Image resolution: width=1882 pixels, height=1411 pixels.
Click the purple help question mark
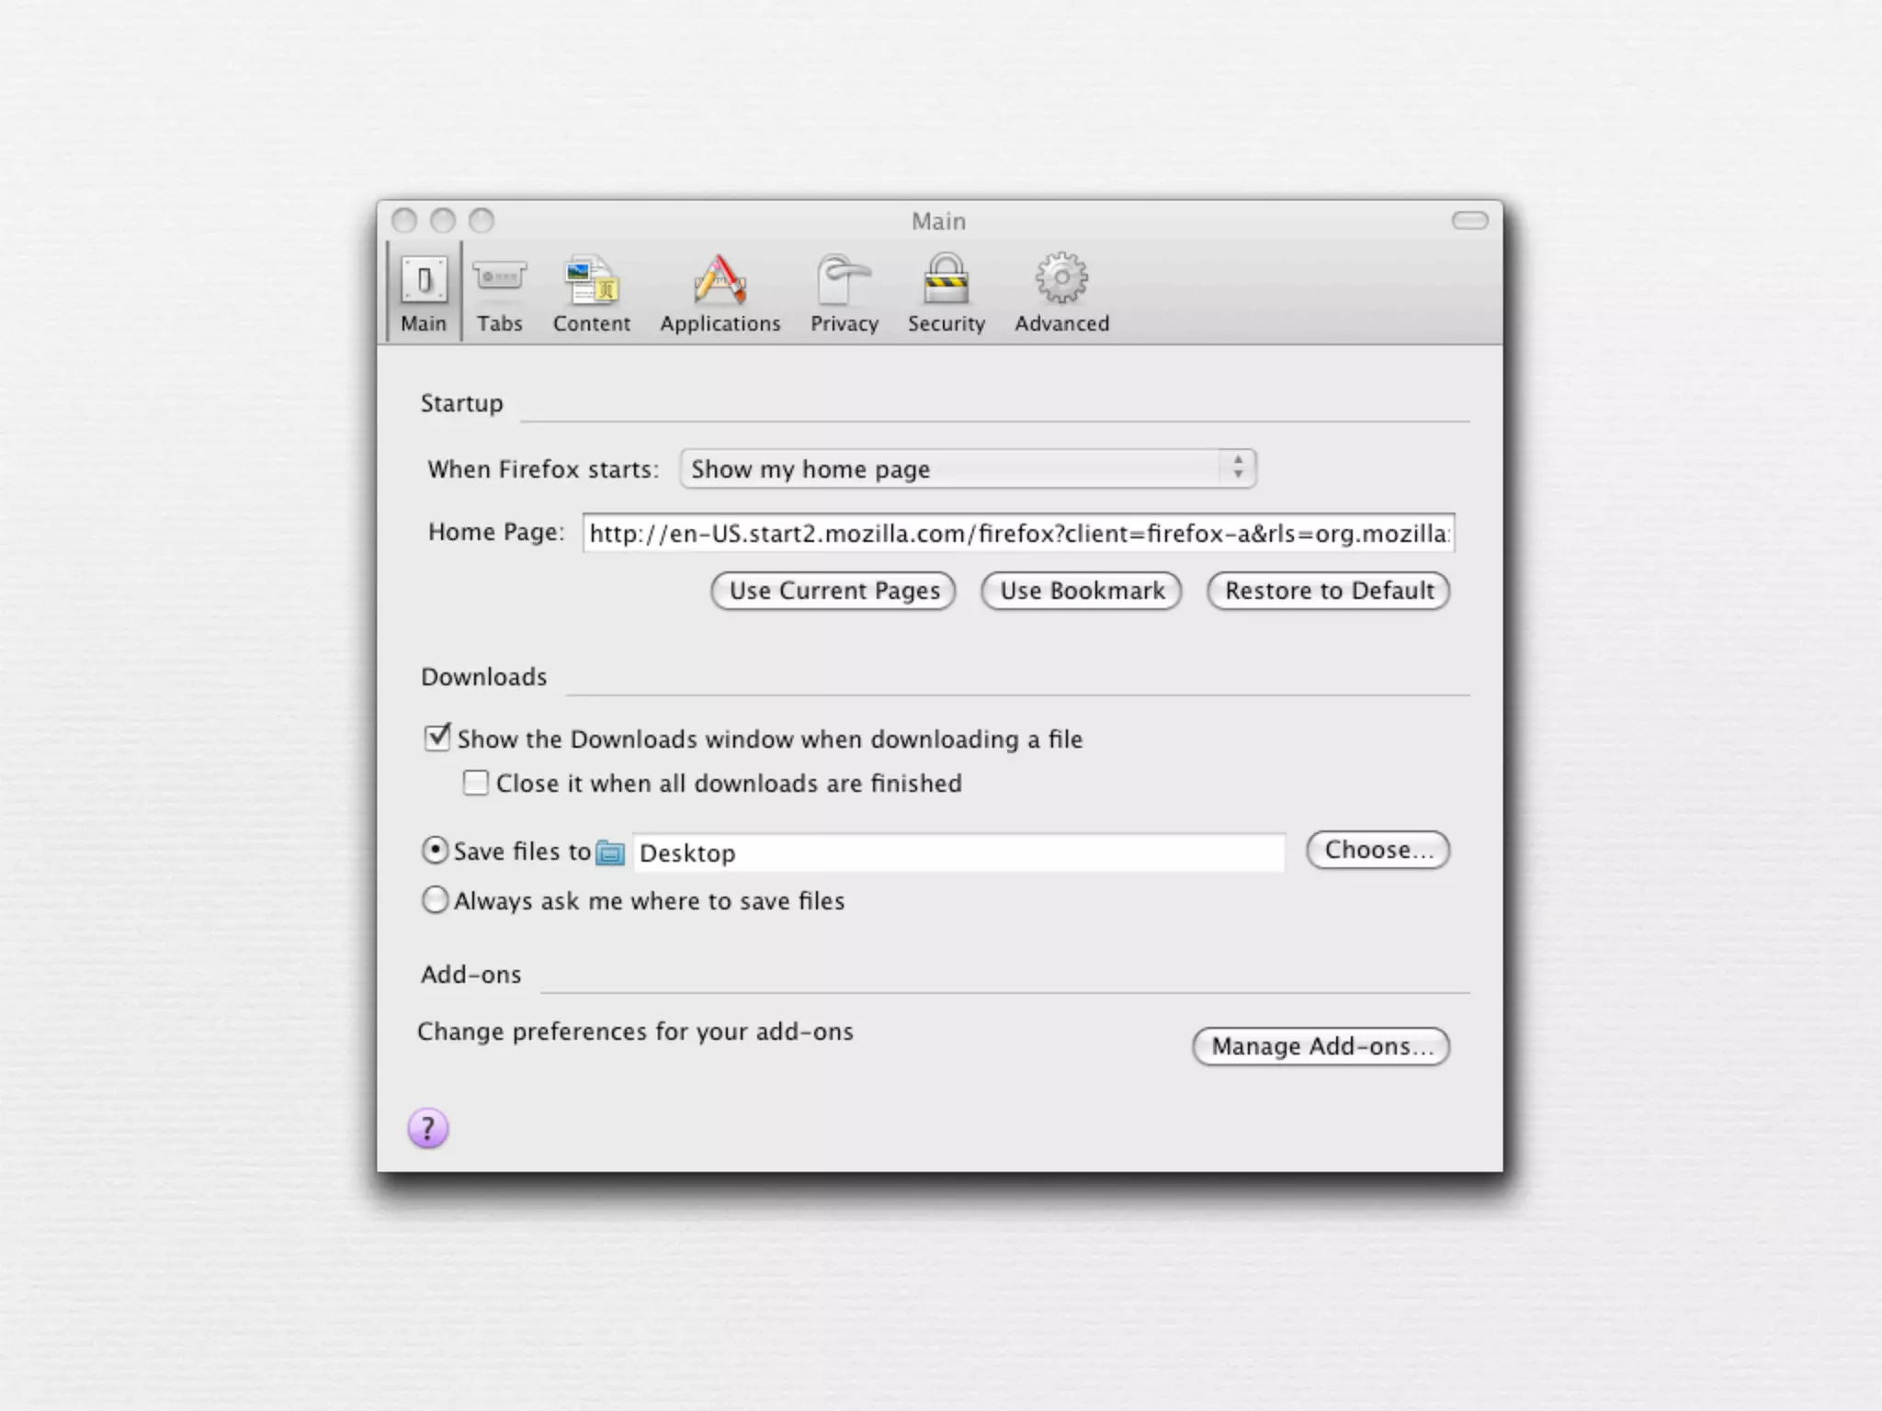coord(428,1128)
